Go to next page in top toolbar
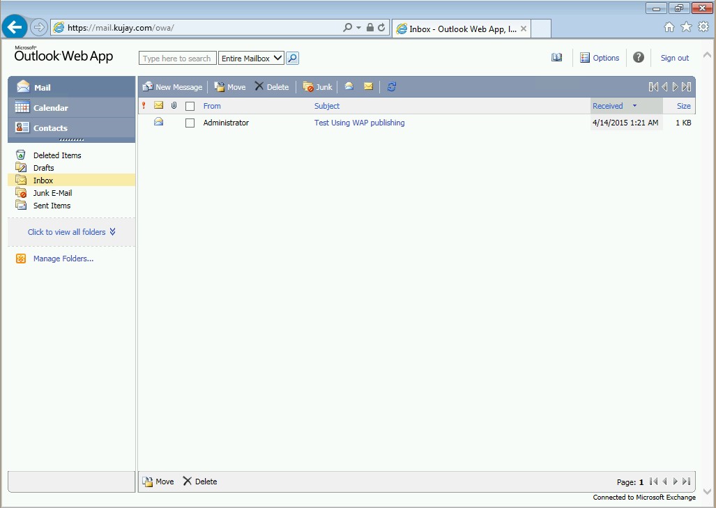Image resolution: width=716 pixels, height=508 pixels. (x=676, y=86)
